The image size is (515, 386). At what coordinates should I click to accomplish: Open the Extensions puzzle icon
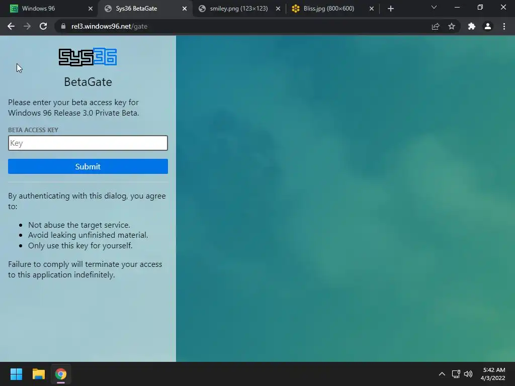pos(472,26)
